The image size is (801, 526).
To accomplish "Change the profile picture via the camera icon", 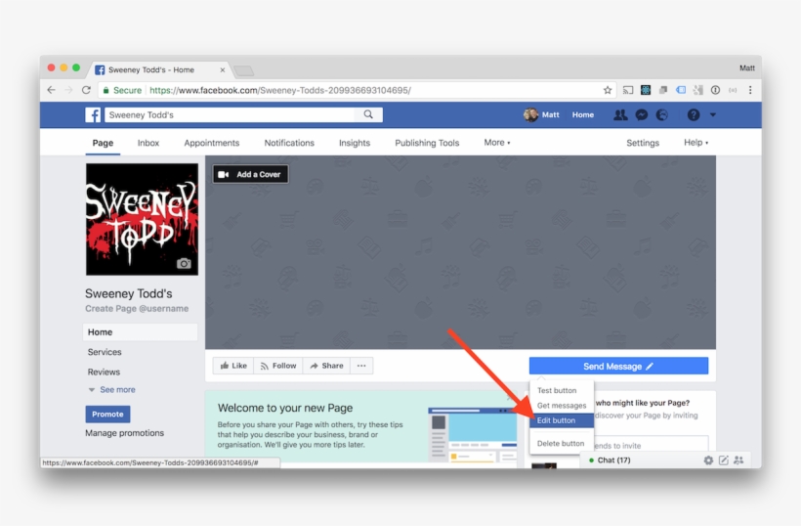I will coord(184,263).
